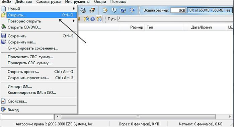Choose Компилировать IML в ISO...
The height and width of the screenshot is (127, 234).
click(x=39, y=92)
